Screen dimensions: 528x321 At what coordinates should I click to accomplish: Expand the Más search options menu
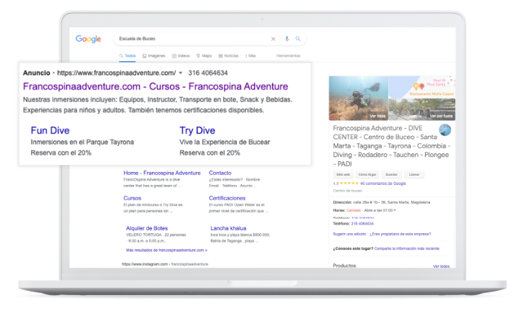coord(250,55)
